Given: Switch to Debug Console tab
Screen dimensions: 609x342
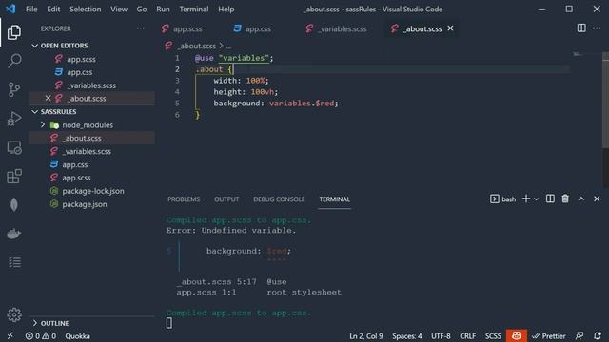Looking at the screenshot, I should click(279, 199).
